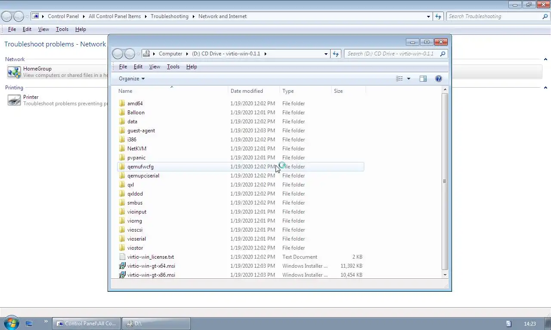Select the virtio-win_license.txt file icon

[122, 257]
